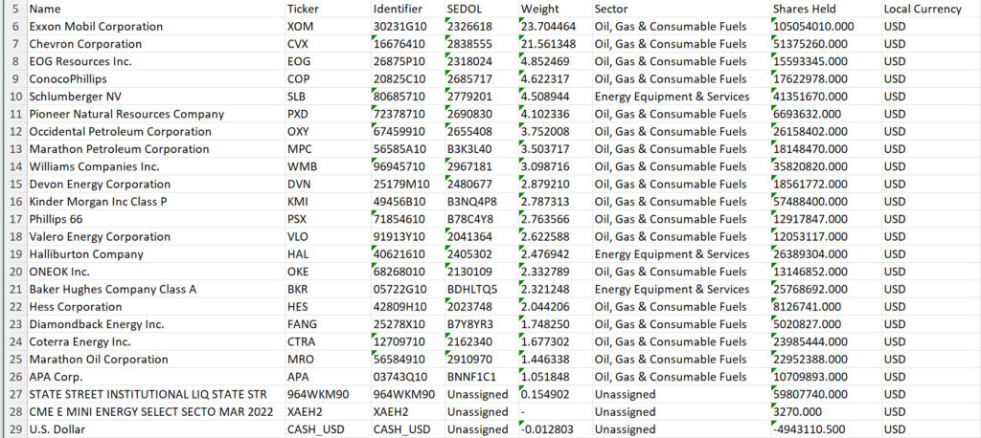Click the XAEH2 ticker cell

pos(328,412)
